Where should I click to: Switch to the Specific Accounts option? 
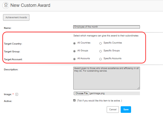(101, 59)
